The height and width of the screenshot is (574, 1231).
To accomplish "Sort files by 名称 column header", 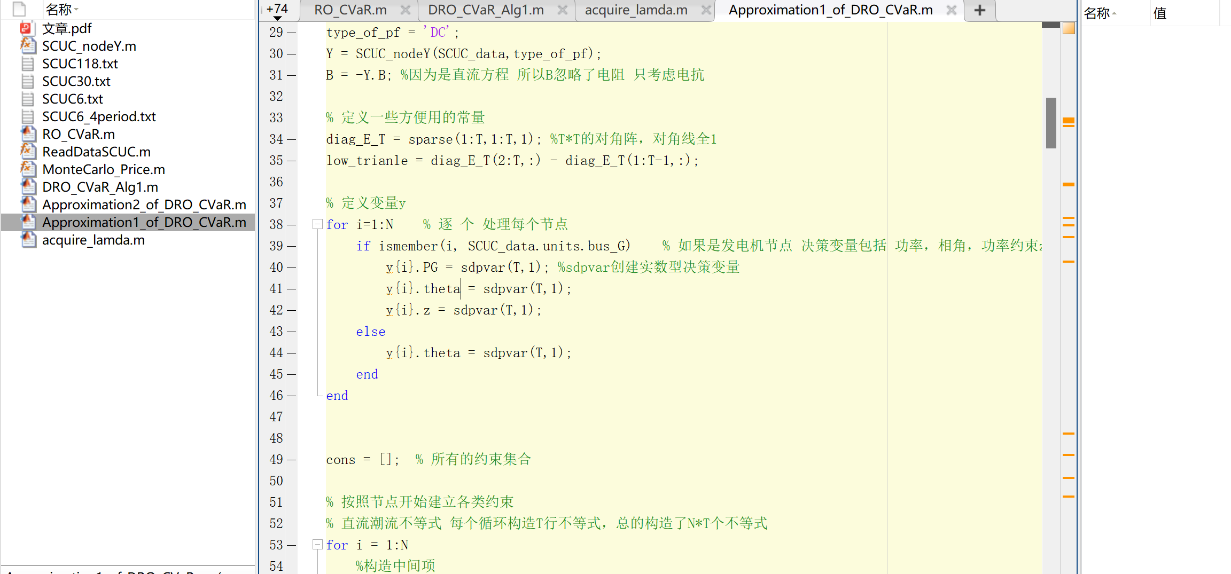I will tap(59, 9).
